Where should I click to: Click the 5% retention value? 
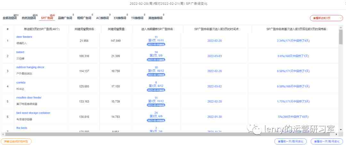293,117
